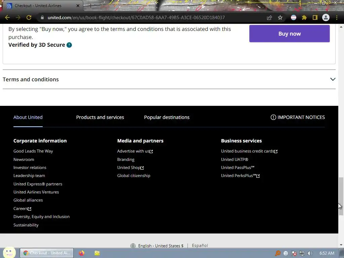The image size is (344, 258).
Task: Launch Firefox from the taskbar
Action: (82, 253)
